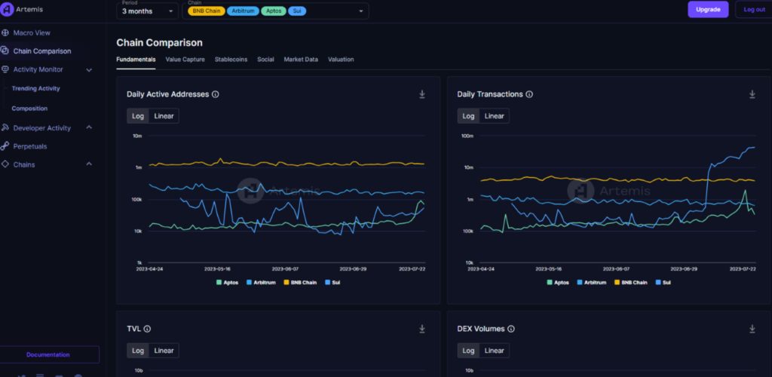772x377 pixels.
Task: Open the Documentation link in sidebar
Action: [48, 354]
